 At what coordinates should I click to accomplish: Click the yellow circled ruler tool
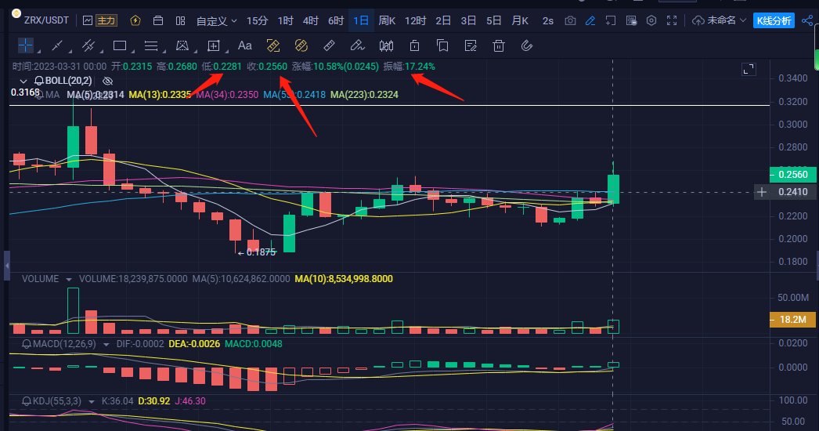click(x=301, y=45)
